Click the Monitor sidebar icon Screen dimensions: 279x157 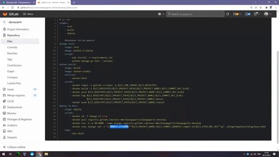pos(4,113)
